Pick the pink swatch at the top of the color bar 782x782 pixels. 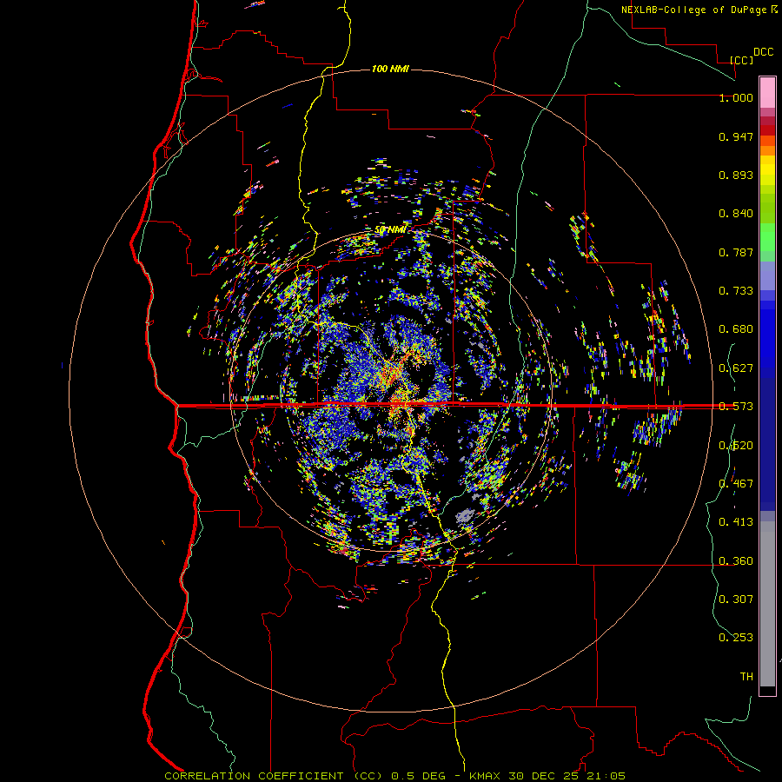click(767, 92)
